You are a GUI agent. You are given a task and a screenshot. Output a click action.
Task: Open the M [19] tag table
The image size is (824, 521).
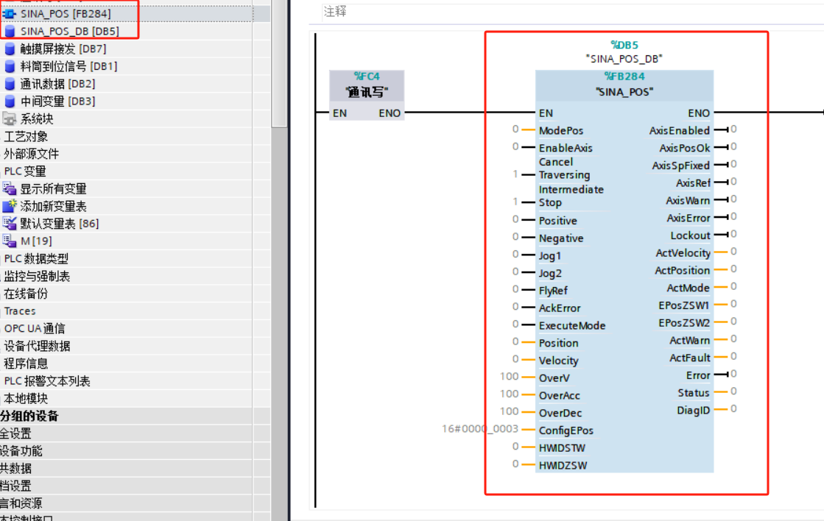coord(36,241)
